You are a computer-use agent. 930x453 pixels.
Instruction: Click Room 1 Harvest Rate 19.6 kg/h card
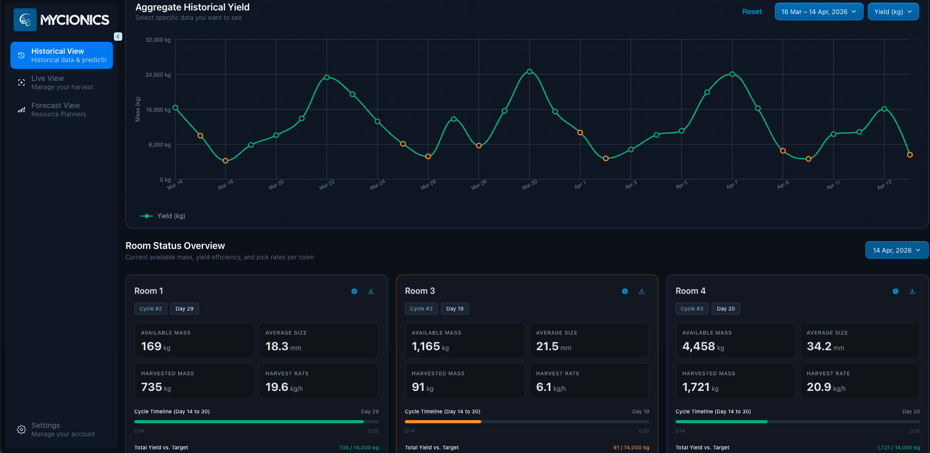319,381
